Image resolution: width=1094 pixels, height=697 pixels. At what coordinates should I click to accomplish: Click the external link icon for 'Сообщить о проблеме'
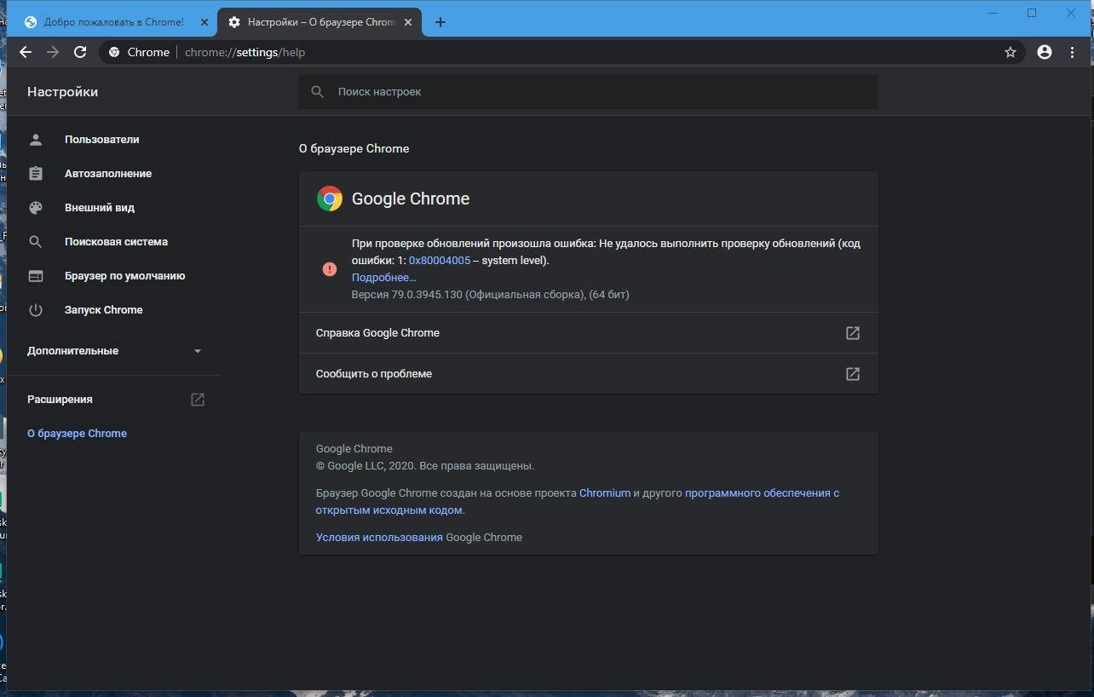pos(852,373)
